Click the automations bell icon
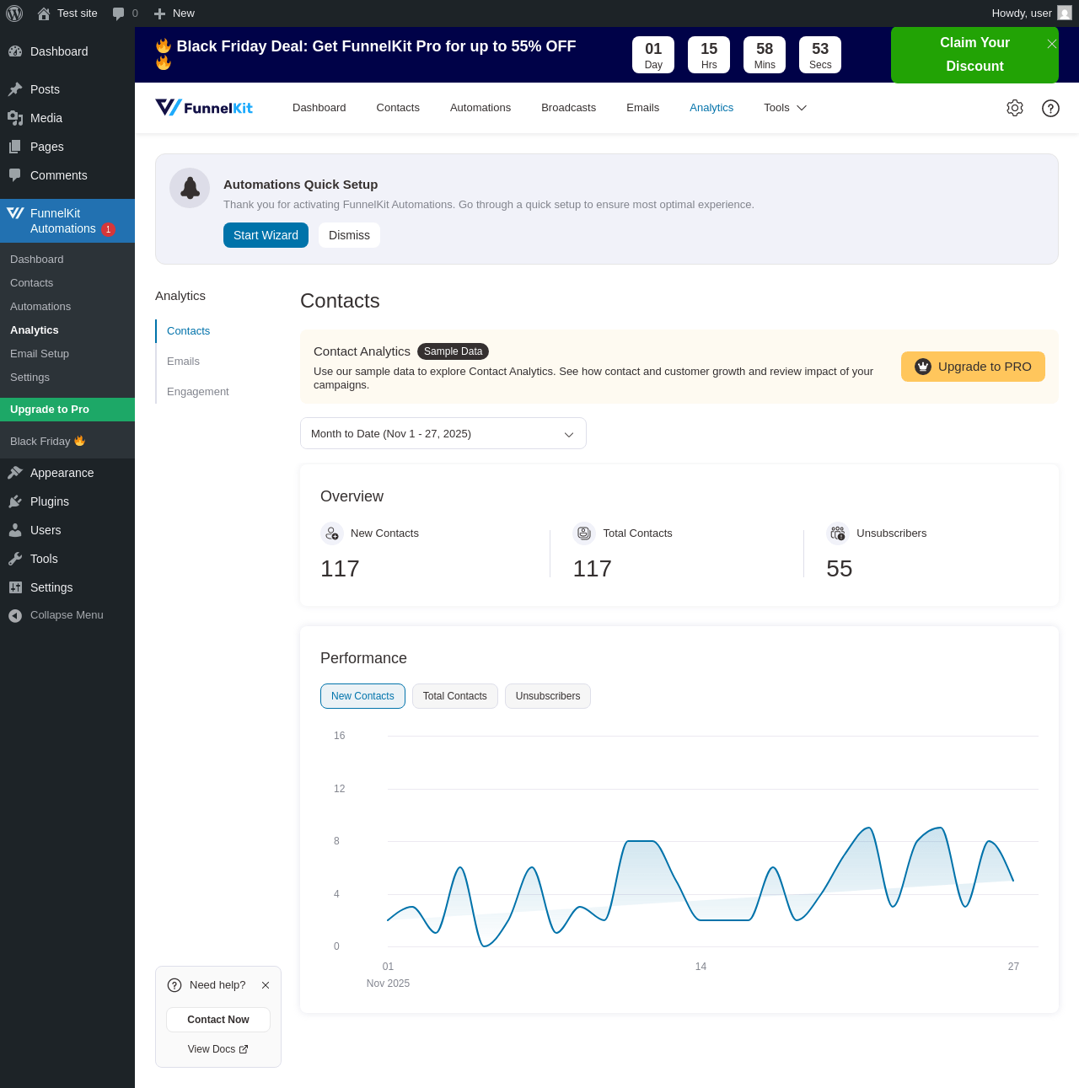This screenshot has height=1088, width=1079. point(190,188)
